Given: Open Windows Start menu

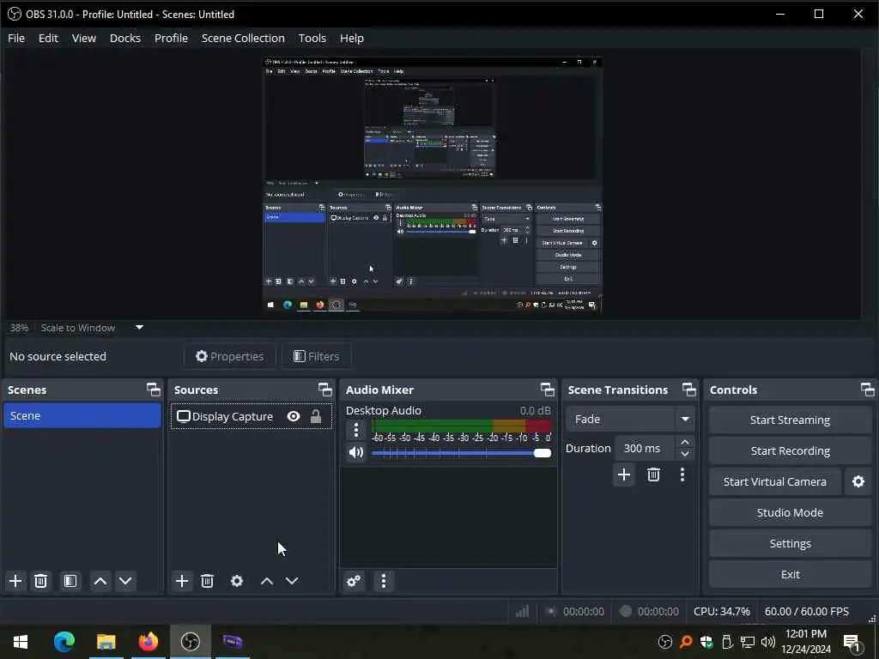Looking at the screenshot, I should (x=21, y=642).
